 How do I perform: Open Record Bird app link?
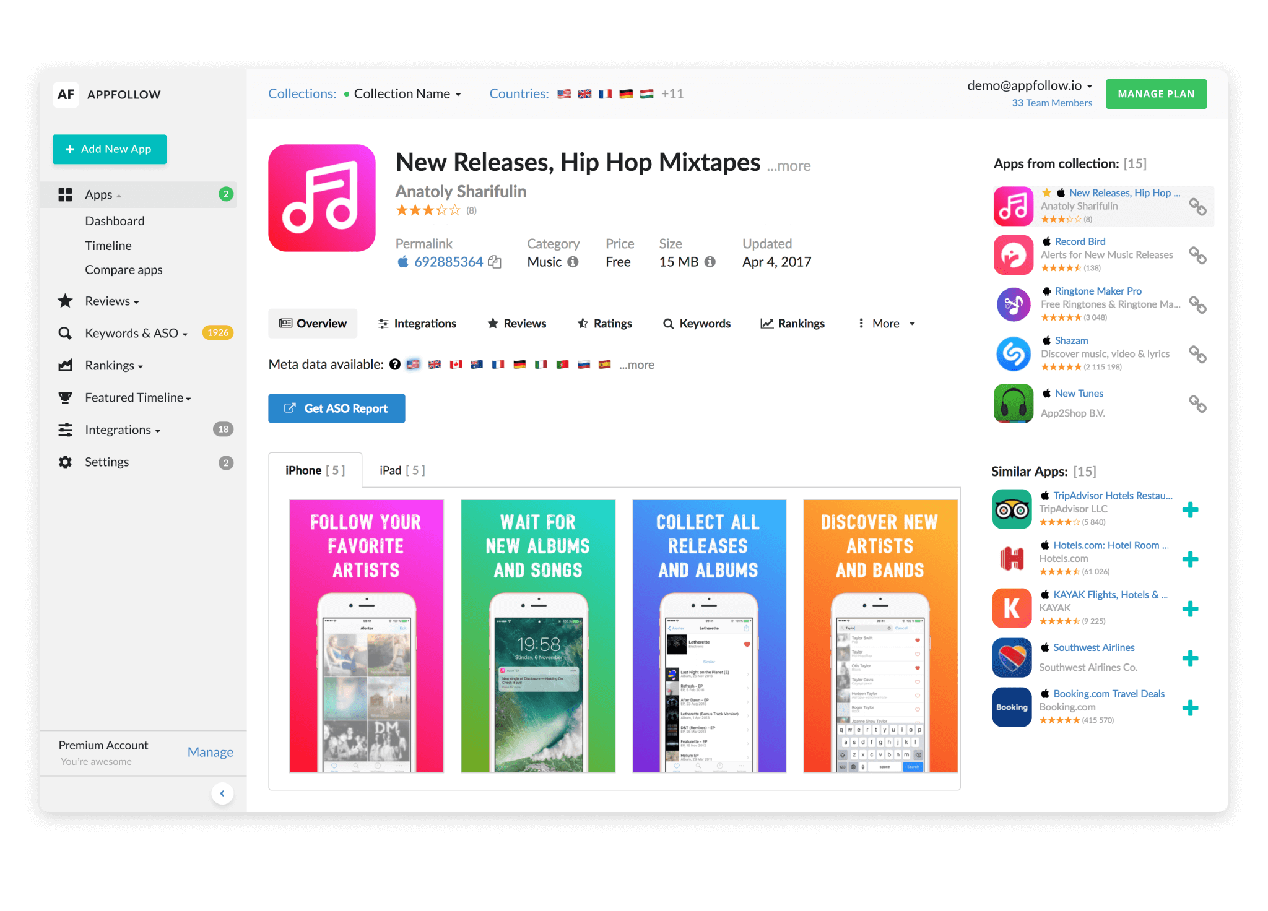pos(1080,241)
